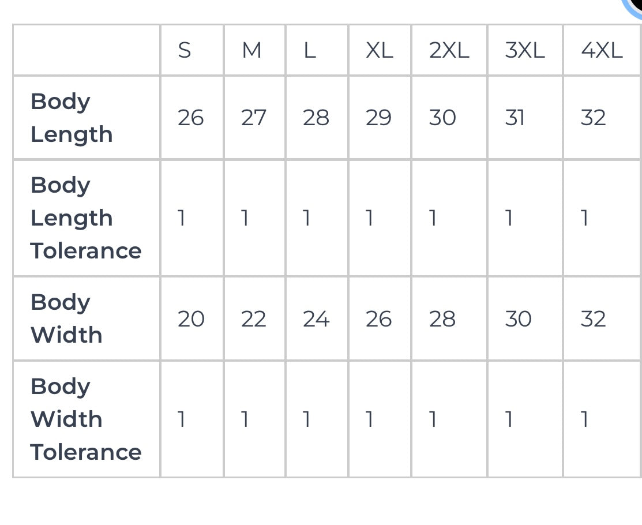Select the 4XL size column header
This screenshot has width=642, height=525.
pyautogui.click(x=601, y=51)
